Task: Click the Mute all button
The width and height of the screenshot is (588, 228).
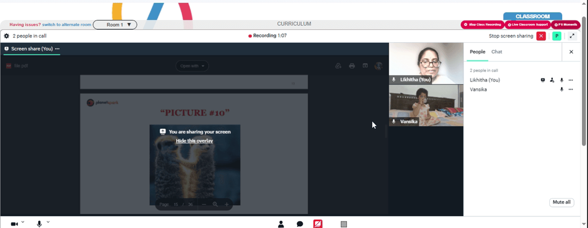Action: tap(562, 202)
